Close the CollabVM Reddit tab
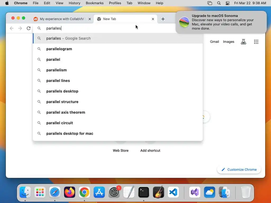The width and height of the screenshot is (271, 203). coord(89,19)
